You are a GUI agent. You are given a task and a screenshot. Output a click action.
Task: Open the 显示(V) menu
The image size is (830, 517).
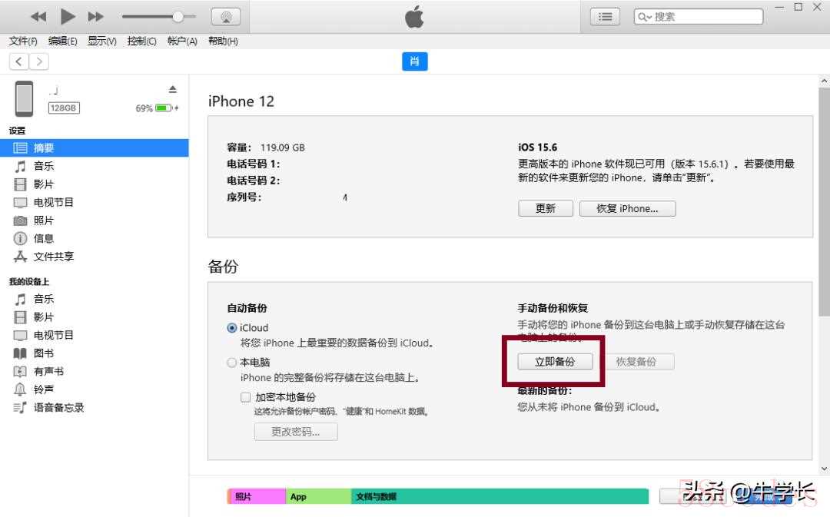[x=101, y=41]
